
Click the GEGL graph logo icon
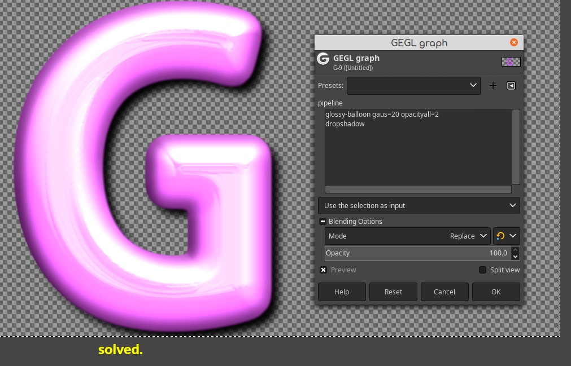tap(323, 59)
